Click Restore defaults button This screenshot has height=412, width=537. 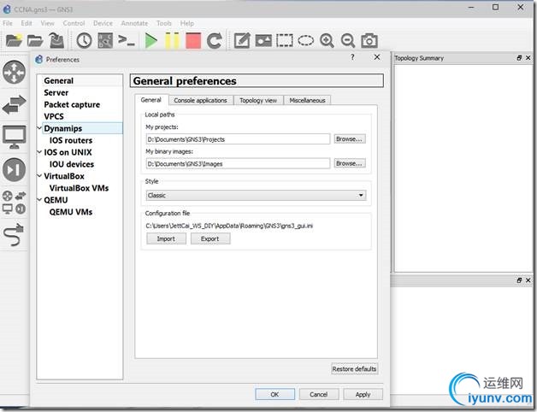click(x=355, y=369)
